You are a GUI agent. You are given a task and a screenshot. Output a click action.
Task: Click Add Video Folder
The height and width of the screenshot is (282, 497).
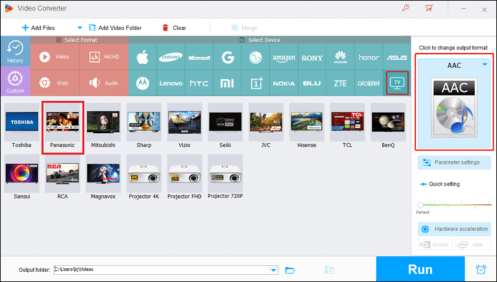tap(115, 28)
